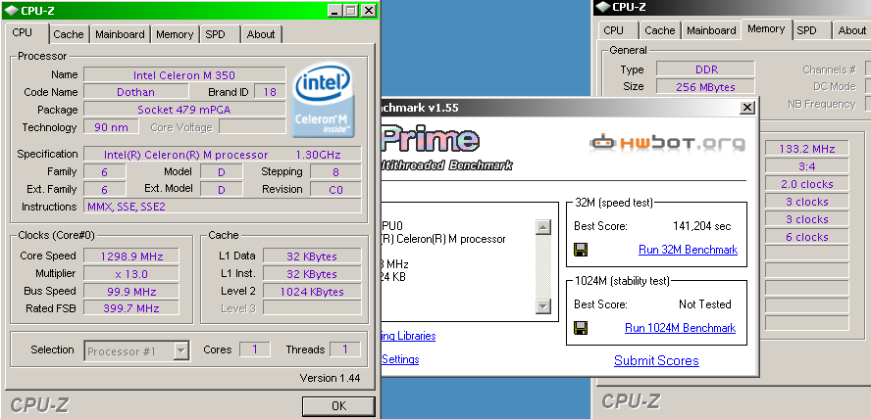This screenshot has width=871, height=419.
Task: Select Memory tab in right CPU-Z window
Action: click(x=766, y=28)
